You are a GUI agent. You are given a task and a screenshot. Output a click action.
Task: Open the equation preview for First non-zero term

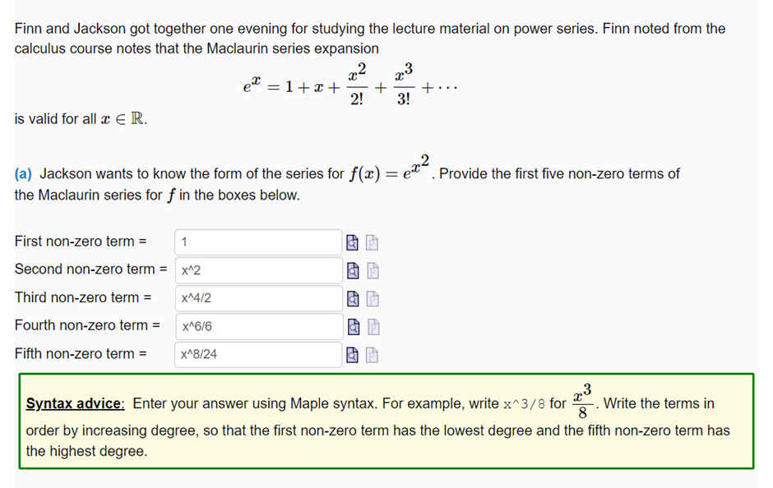pyautogui.click(x=352, y=242)
